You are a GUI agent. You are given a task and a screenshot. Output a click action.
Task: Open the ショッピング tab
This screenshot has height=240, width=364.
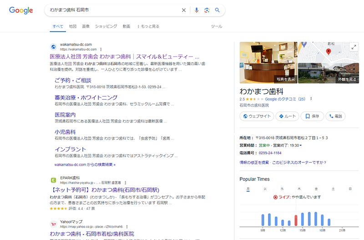click(106, 26)
